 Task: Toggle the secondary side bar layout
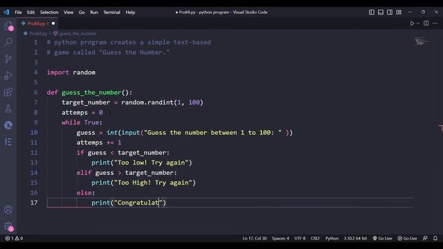tap(390, 12)
